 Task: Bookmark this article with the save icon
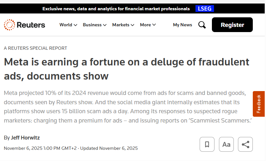click(x=207, y=144)
